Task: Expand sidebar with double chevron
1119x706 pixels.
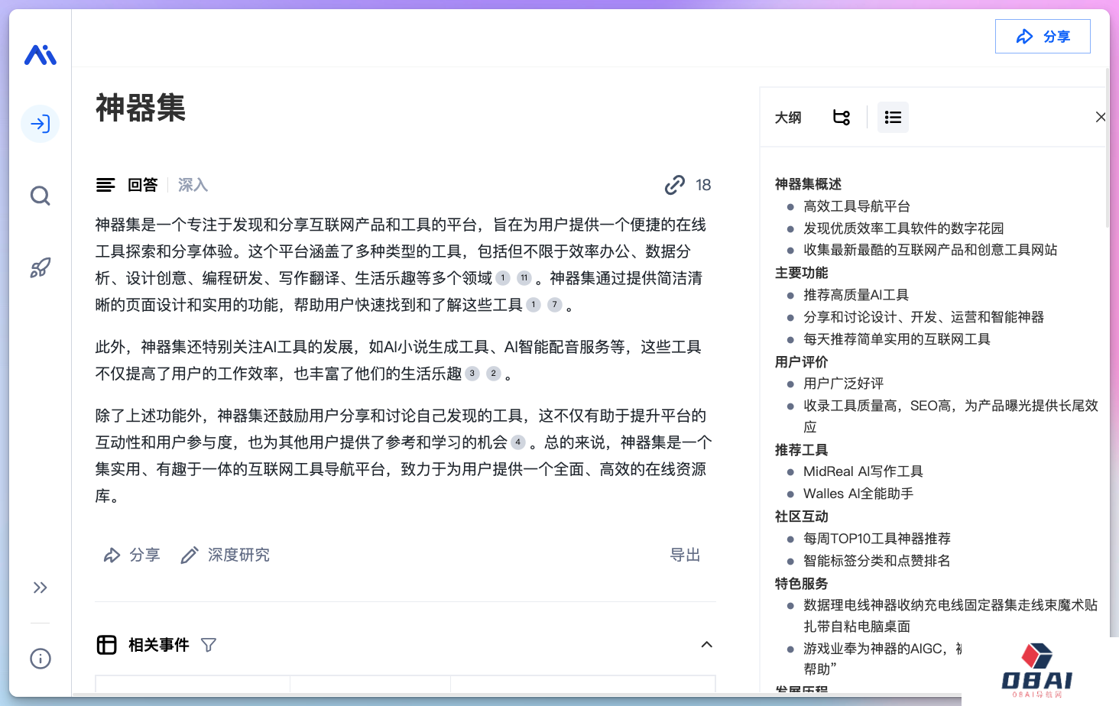Action: click(41, 588)
